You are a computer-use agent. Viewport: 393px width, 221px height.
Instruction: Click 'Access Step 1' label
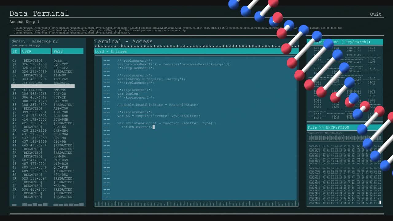[x=24, y=22]
